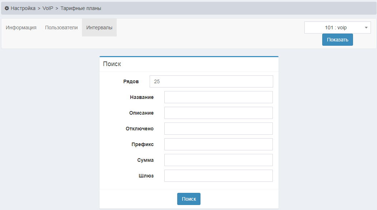Submit the form with the Поиск button
Viewport: 377px width, 210px height.
click(x=189, y=199)
